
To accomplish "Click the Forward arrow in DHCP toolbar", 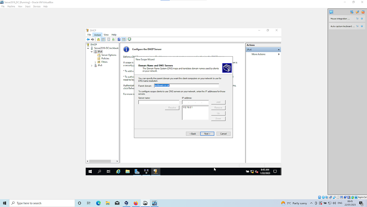I will coord(92,39).
